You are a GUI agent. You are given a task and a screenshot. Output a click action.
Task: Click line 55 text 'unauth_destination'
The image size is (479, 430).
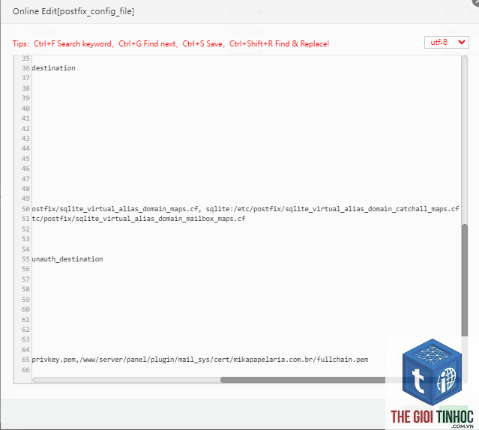67,259
